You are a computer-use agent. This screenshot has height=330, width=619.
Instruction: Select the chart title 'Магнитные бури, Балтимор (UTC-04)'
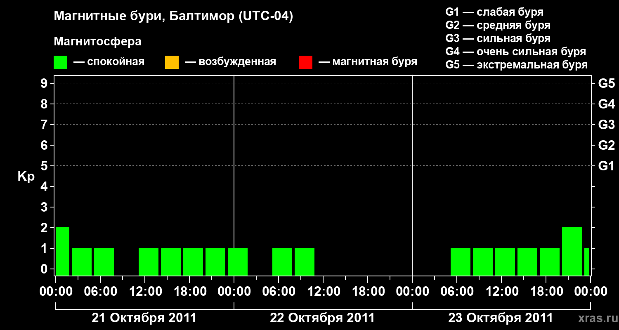pyautogui.click(x=173, y=16)
